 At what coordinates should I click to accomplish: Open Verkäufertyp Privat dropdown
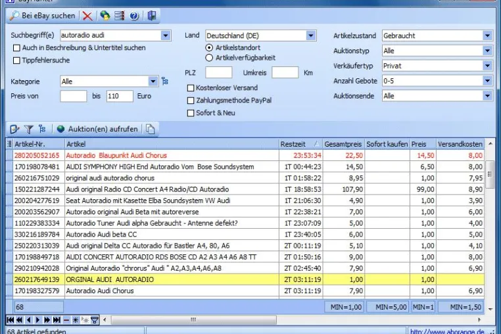click(x=487, y=66)
